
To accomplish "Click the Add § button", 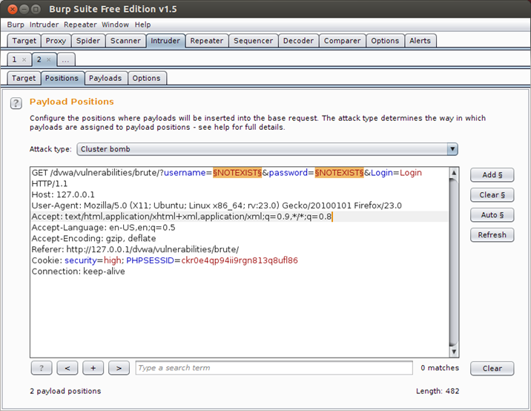I will tap(492, 175).
